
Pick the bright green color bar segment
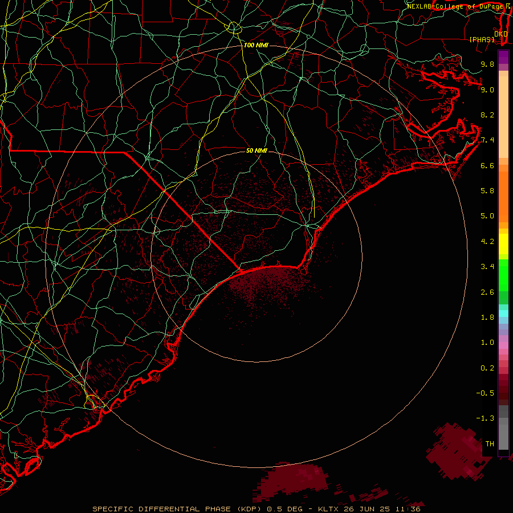(x=503, y=275)
